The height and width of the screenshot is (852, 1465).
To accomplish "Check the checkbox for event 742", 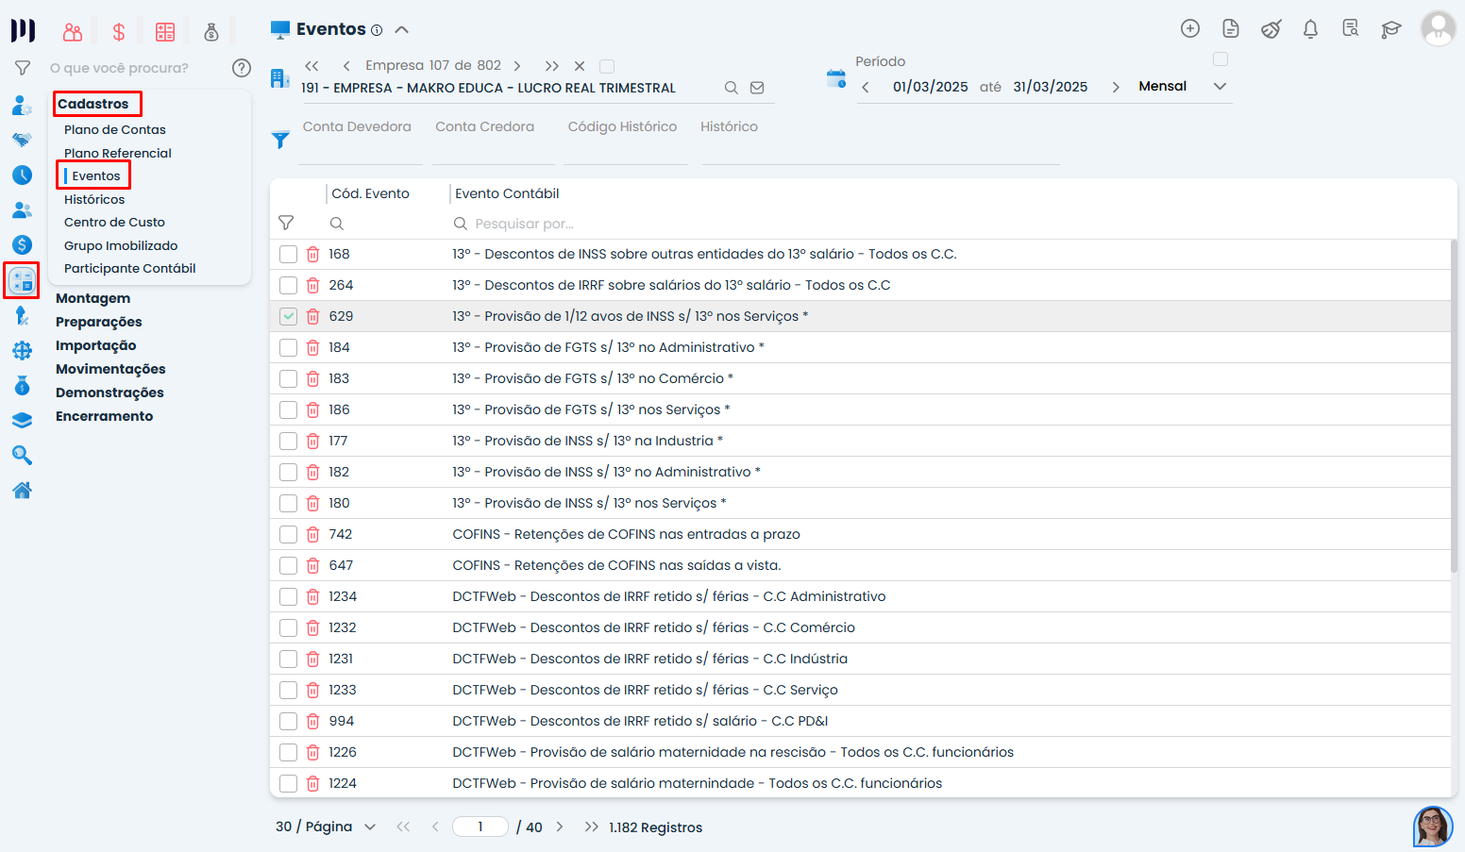I will [x=289, y=535].
